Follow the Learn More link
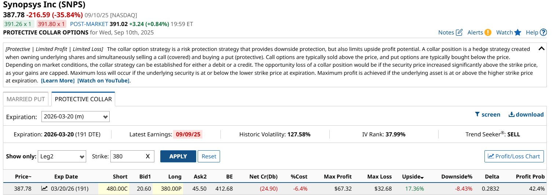This screenshot has height=195, width=556. point(58,81)
